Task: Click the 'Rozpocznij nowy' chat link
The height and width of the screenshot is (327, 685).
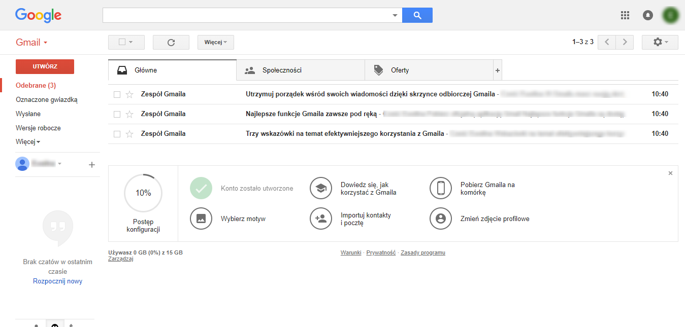Action: click(x=58, y=281)
